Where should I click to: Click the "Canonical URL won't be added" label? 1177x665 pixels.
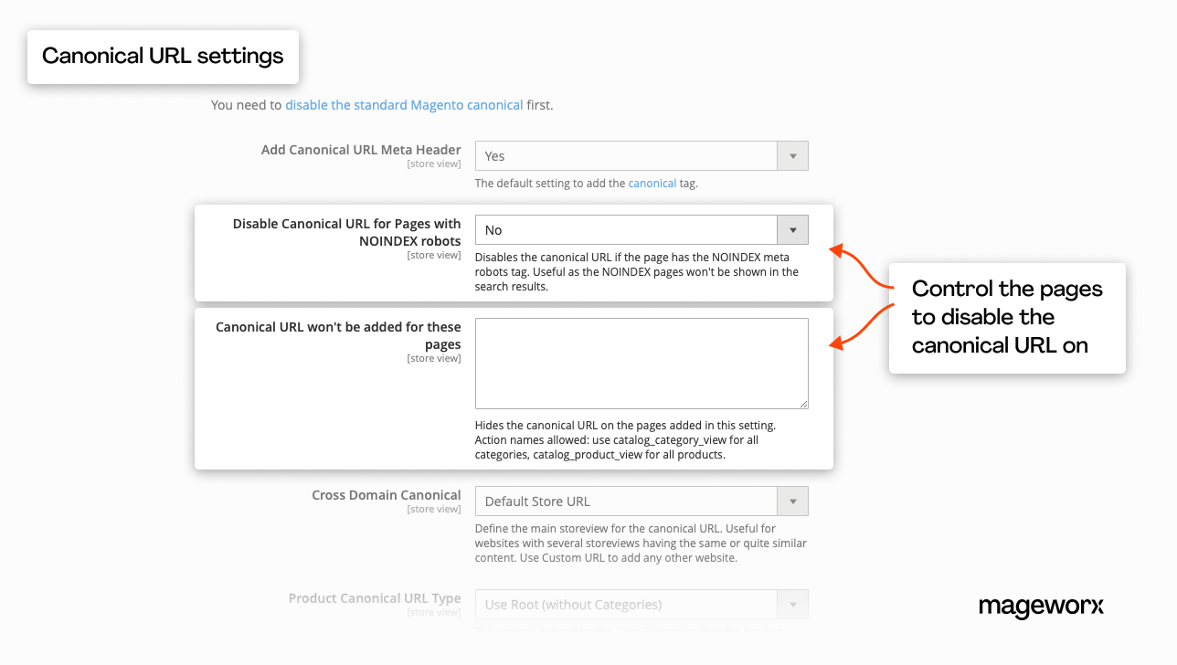pos(338,335)
